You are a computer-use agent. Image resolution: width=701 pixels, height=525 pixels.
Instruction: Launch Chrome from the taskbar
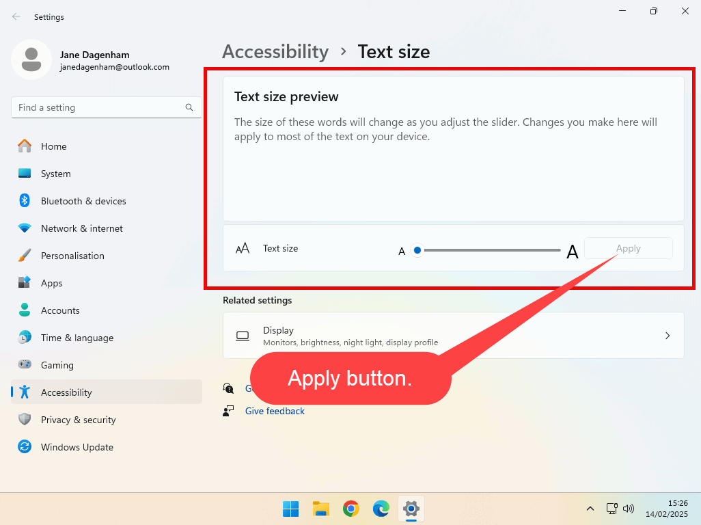point(350,509)
